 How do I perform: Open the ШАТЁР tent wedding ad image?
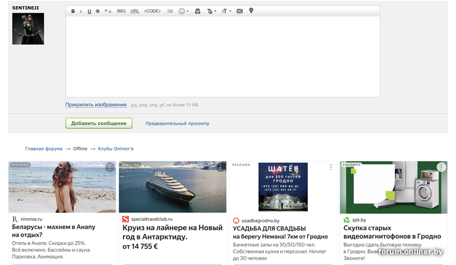coord(283,187)
